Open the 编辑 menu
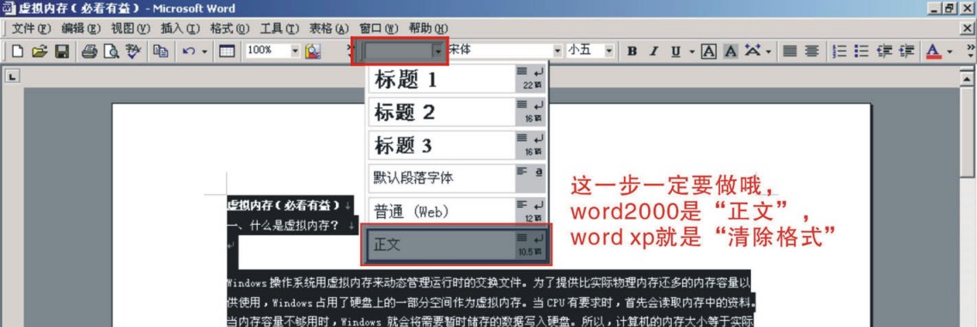The height and width of the screenshot is (327, 977). point(81,28)
